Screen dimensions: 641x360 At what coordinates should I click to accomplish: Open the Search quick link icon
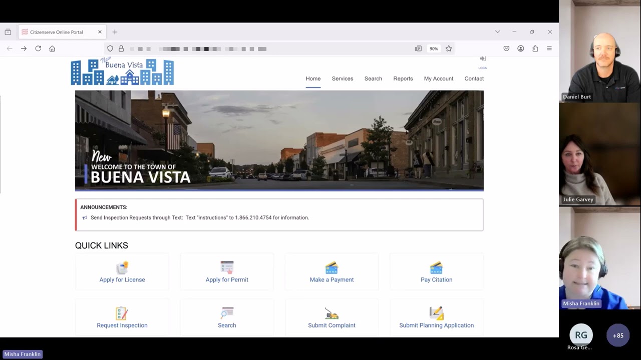(227, 313)
